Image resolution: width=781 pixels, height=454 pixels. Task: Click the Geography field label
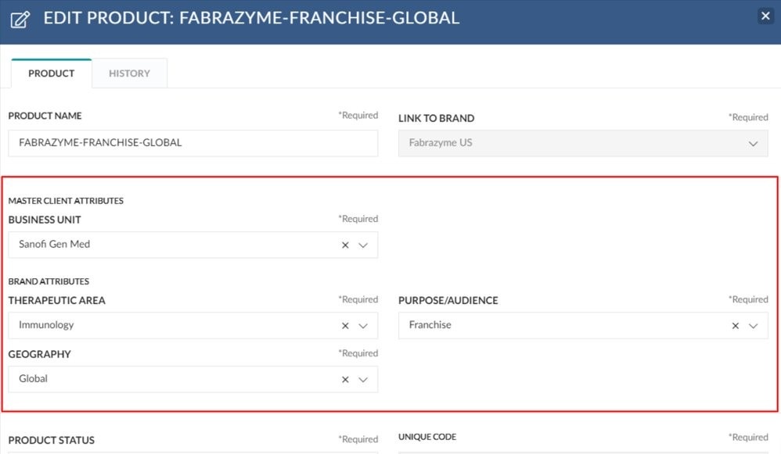point(39,354)
